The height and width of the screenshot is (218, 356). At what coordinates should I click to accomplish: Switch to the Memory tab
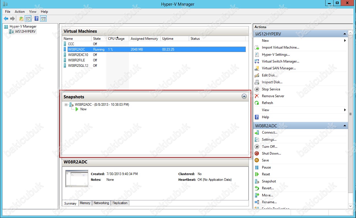[85, 203]
